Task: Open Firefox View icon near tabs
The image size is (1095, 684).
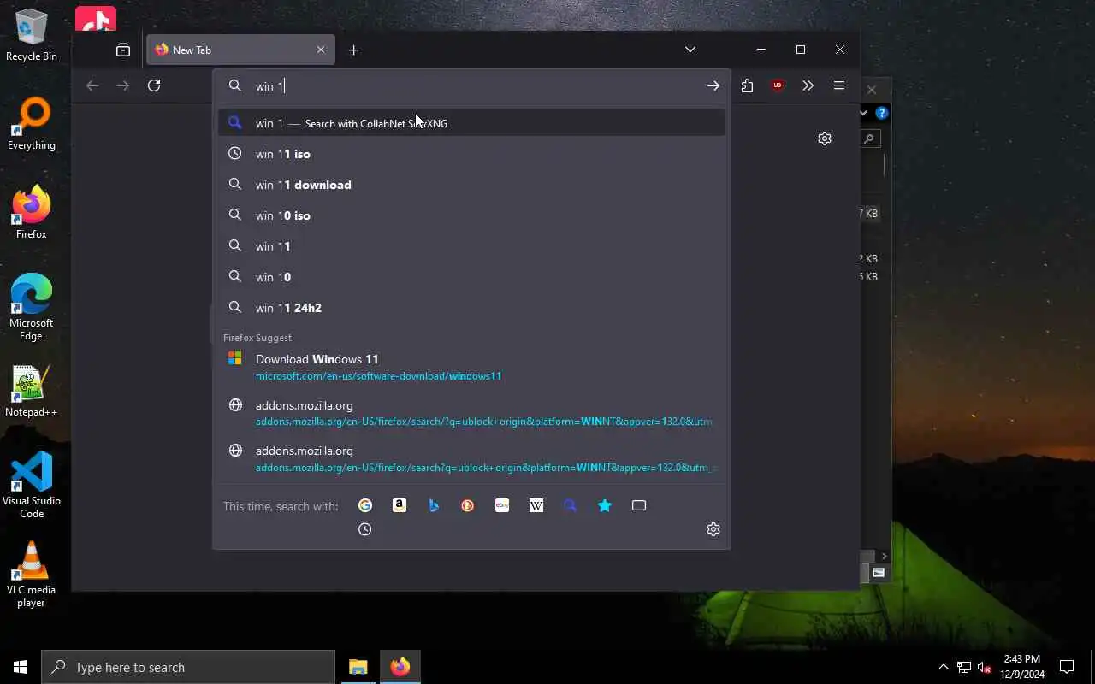Action: coord(123,50)
